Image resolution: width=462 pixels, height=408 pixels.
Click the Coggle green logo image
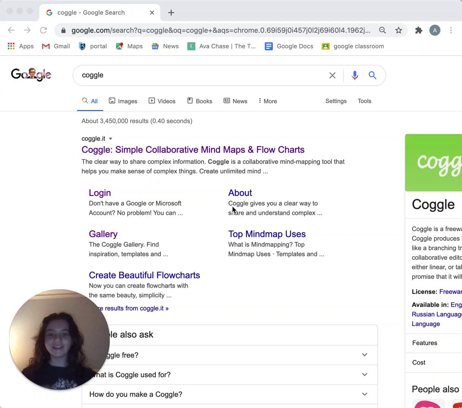point(434,163)
